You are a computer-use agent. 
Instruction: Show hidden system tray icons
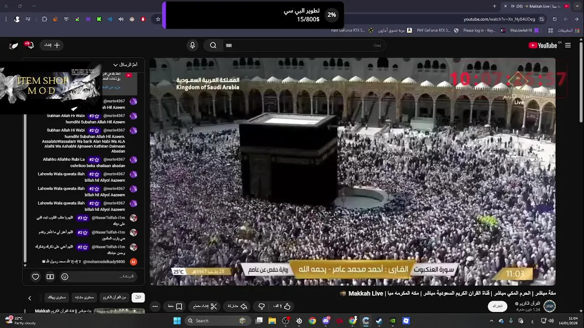(x=491, y=321)
